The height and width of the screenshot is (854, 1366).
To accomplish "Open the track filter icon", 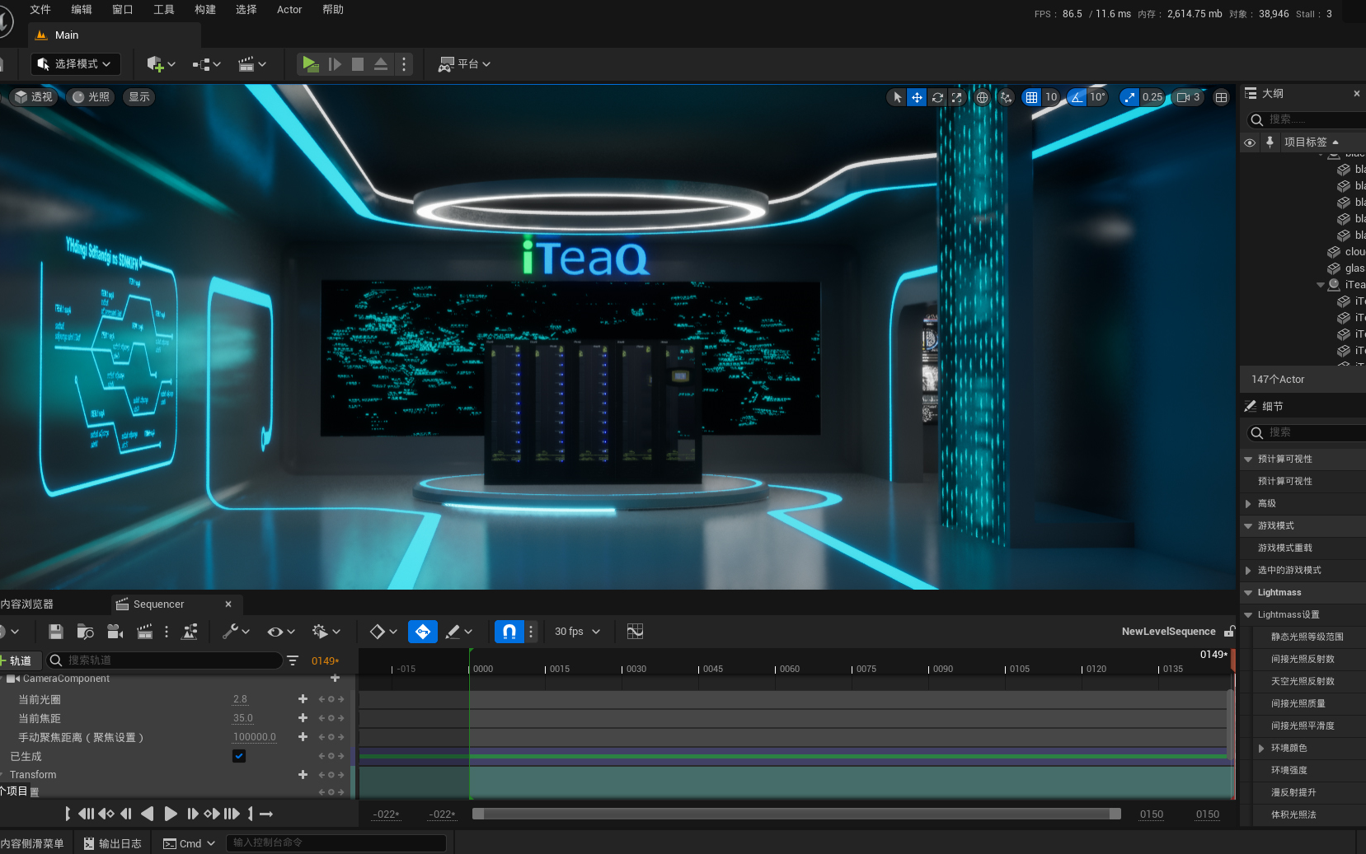I will [293, 660].
